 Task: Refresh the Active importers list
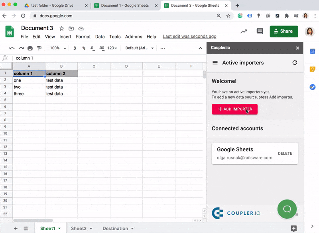pos(295,62)
